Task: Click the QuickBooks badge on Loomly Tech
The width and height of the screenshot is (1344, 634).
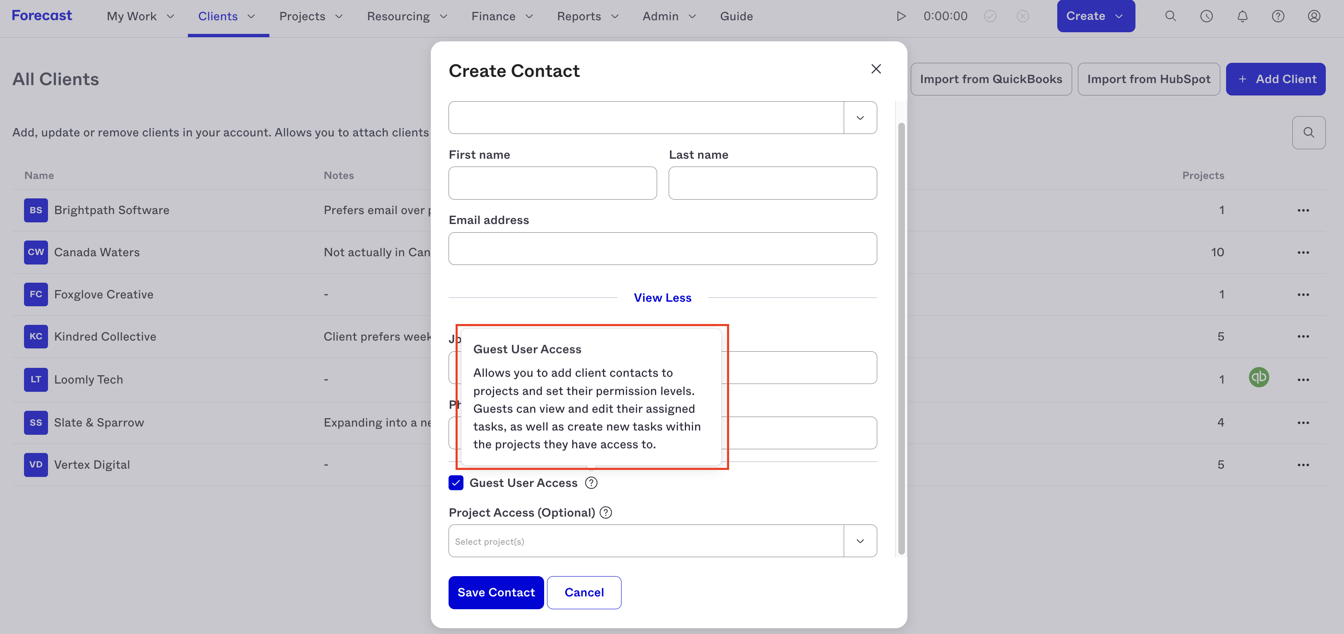Action: point(1258,377)
